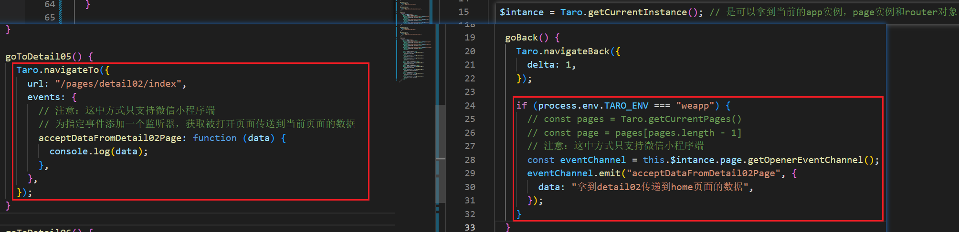Click the url "/pages/detail02/index" string

(118, 84)
